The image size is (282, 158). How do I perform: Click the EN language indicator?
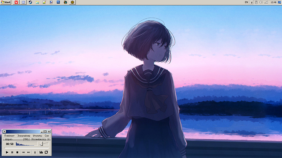point(246,2)
